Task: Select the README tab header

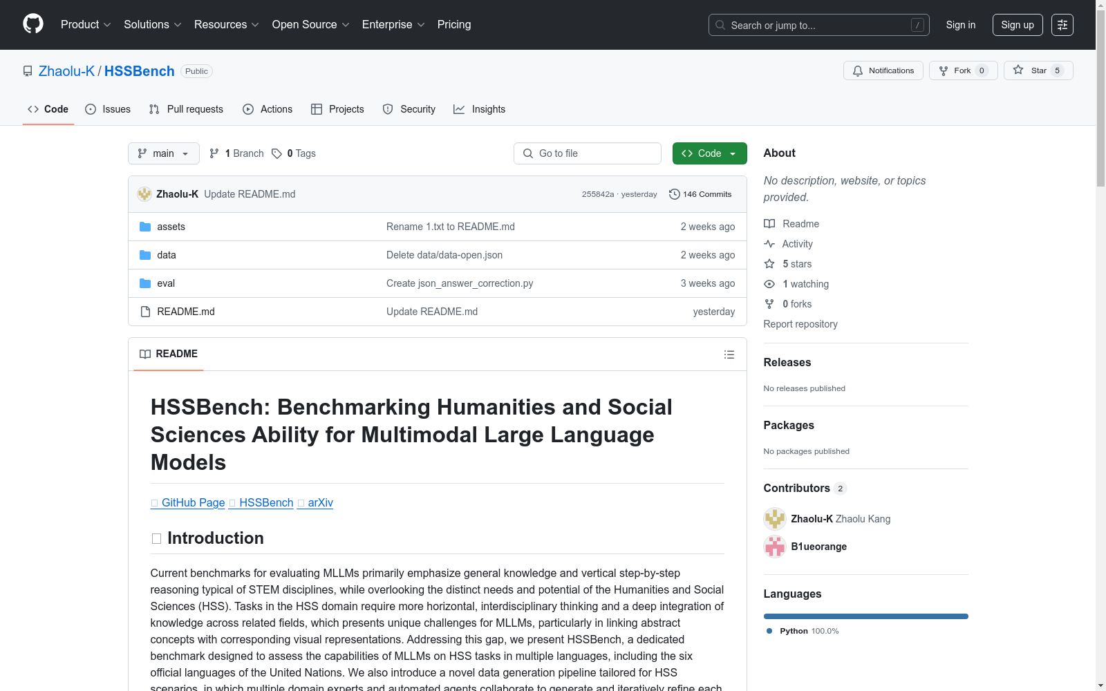Action: tap(169, 354)
